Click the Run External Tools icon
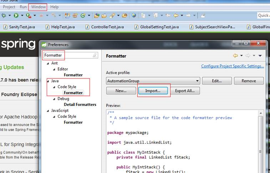Viewport: 270px width, 173px height. 29,16
